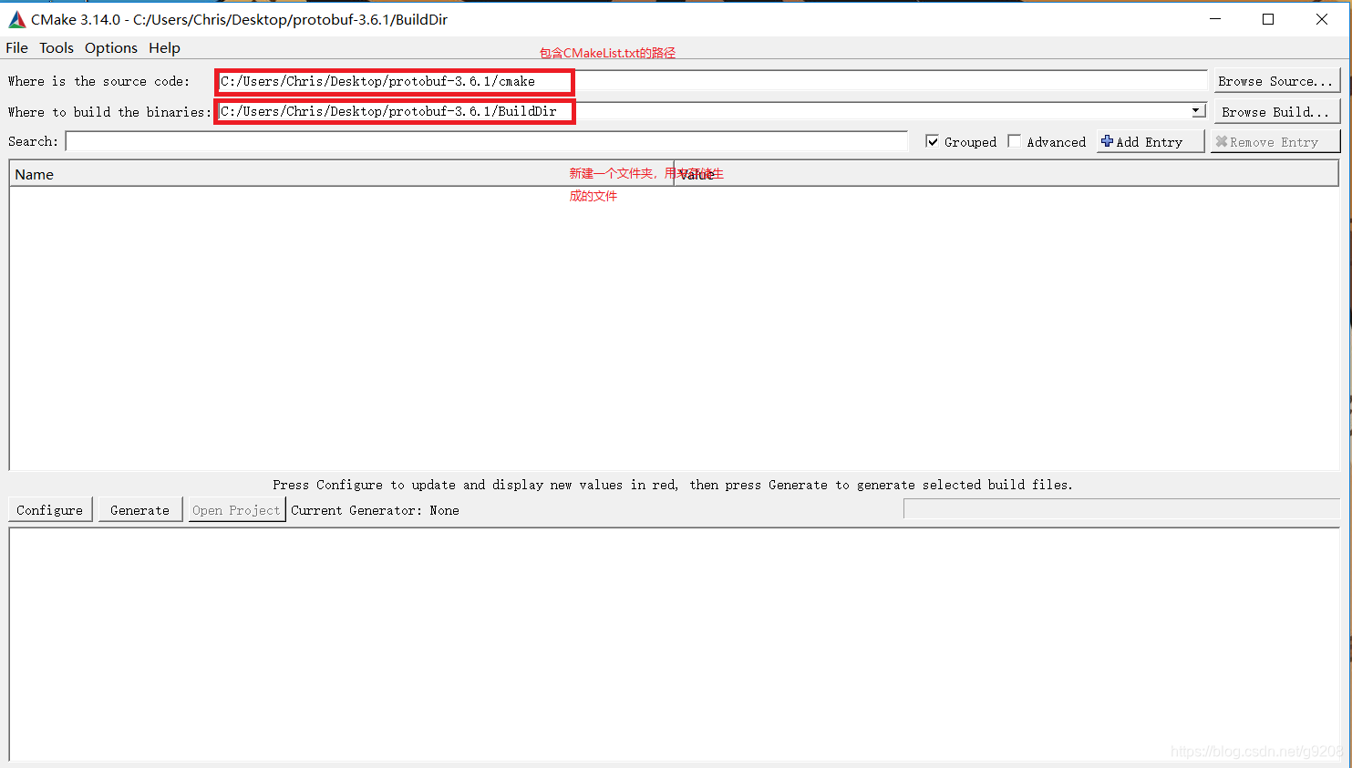This screenshot has height=768, width=1352.
Task: Click 'Current Generator: None' text
Action: [x=375, y=510]
